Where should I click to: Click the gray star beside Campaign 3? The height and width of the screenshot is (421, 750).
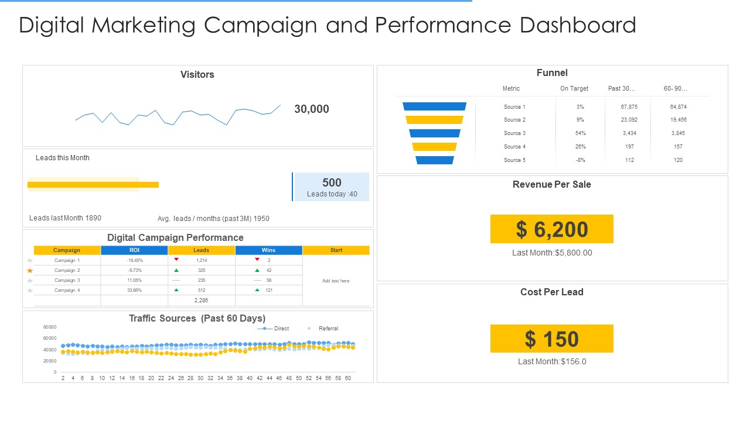tap(30, 281)
